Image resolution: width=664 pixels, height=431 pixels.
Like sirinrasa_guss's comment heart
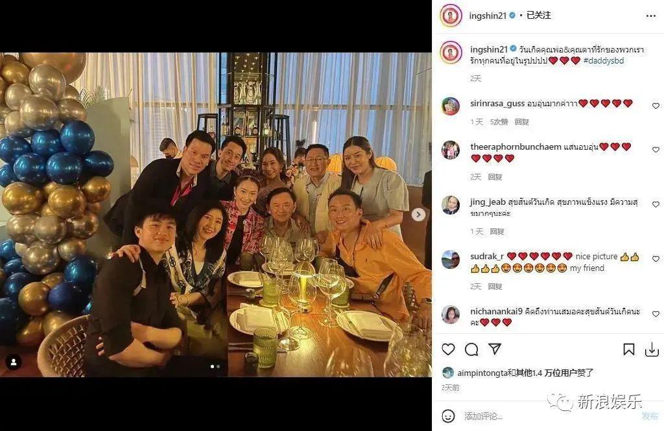(x=656, y=106)
